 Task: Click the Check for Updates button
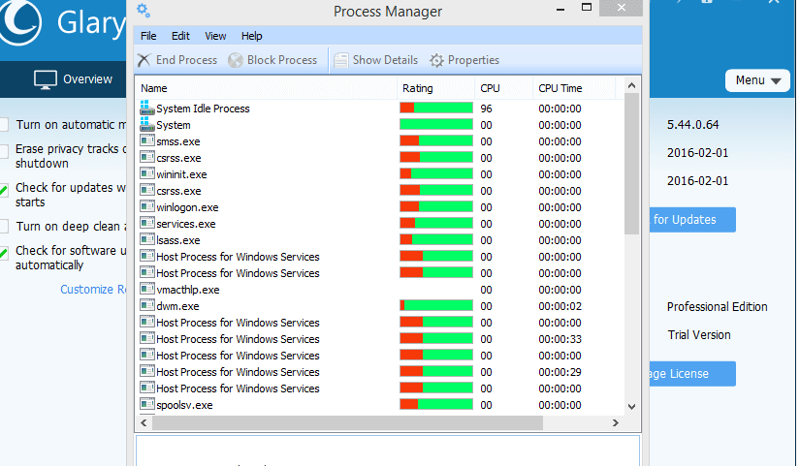692,220
